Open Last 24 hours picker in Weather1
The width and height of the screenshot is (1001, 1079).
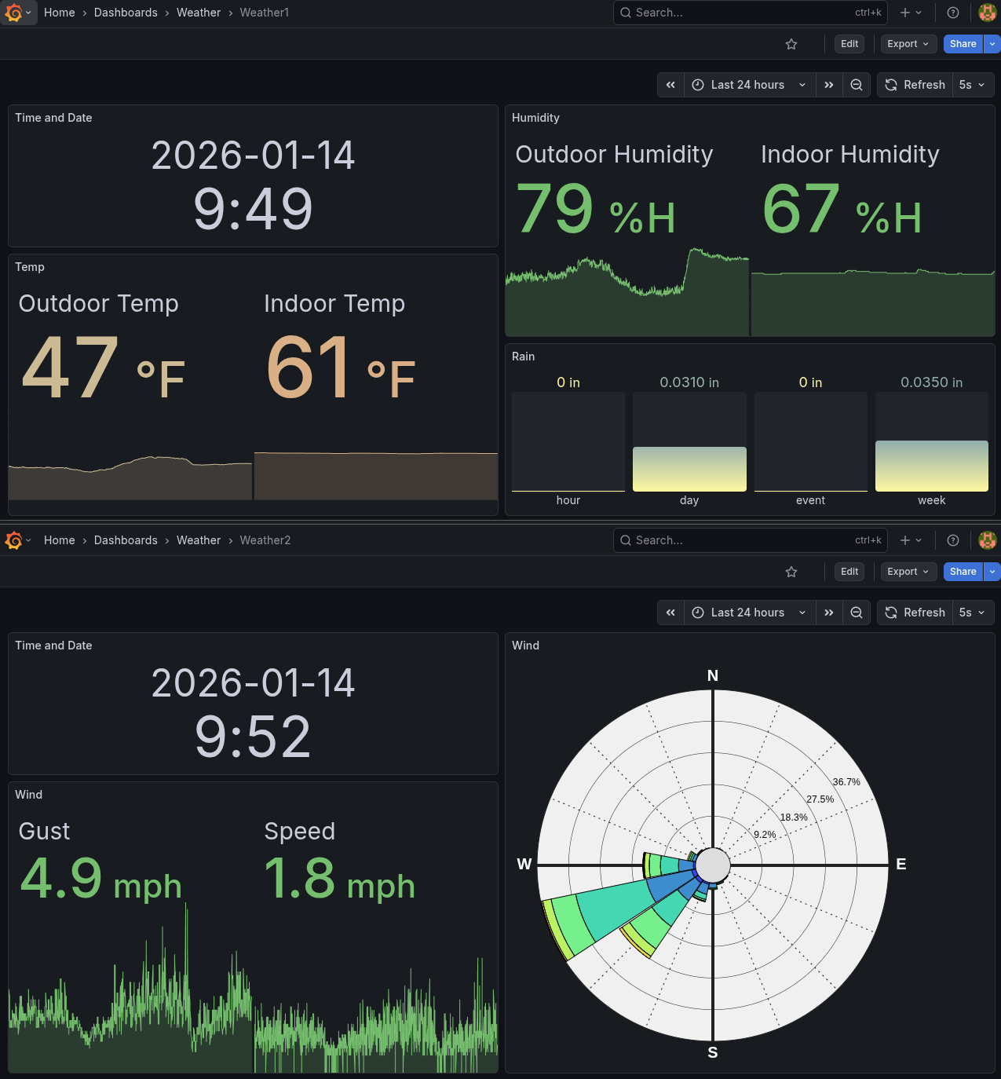[x=750, y=85]
